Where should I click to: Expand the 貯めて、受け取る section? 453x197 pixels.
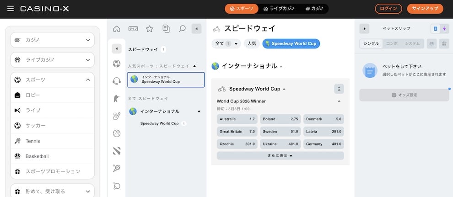click(x=52, y=191)
